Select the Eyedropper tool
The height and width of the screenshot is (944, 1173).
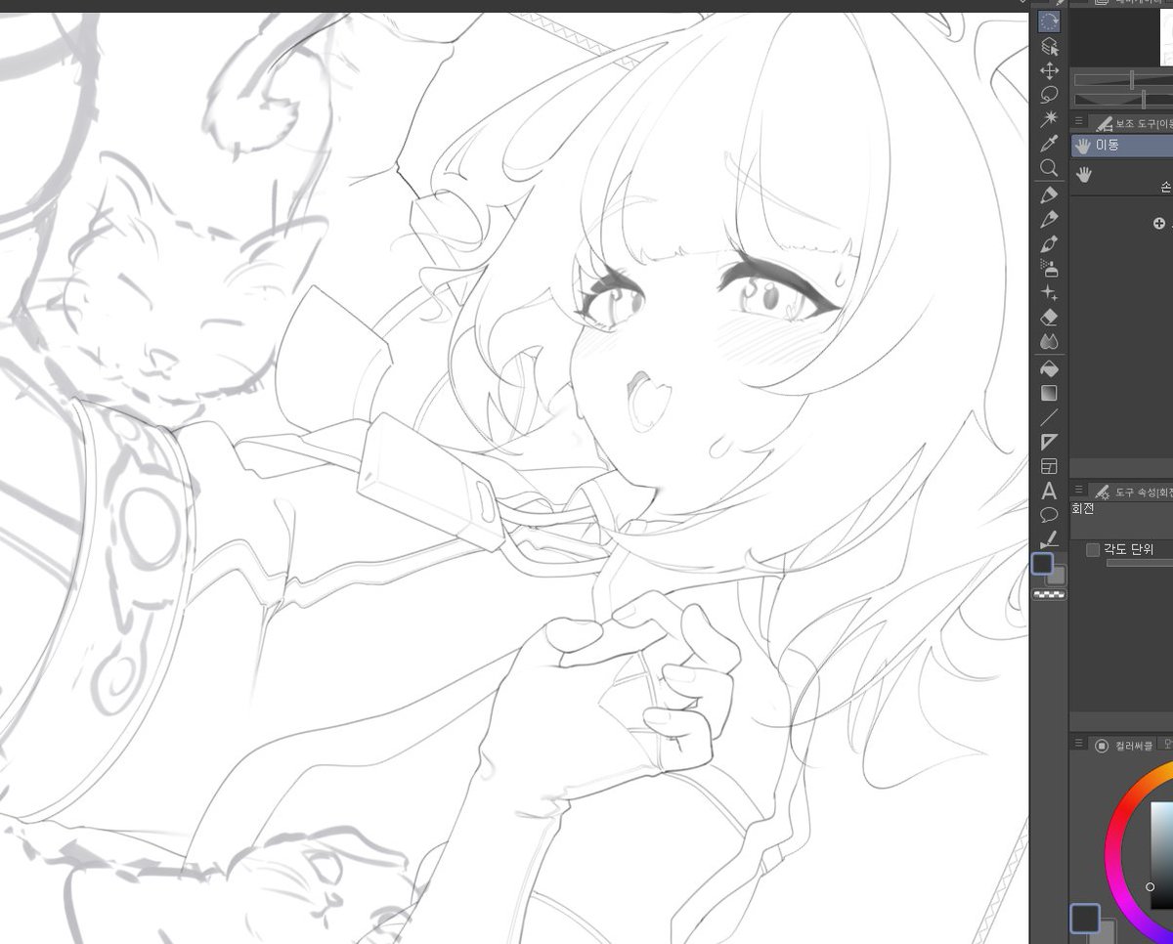click(x=1049, y=143)
